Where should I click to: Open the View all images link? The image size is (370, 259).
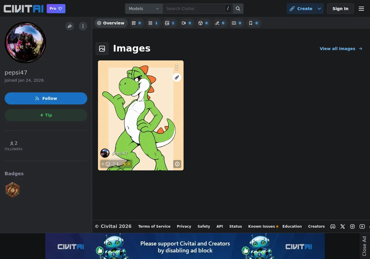(x=341, y=49)
